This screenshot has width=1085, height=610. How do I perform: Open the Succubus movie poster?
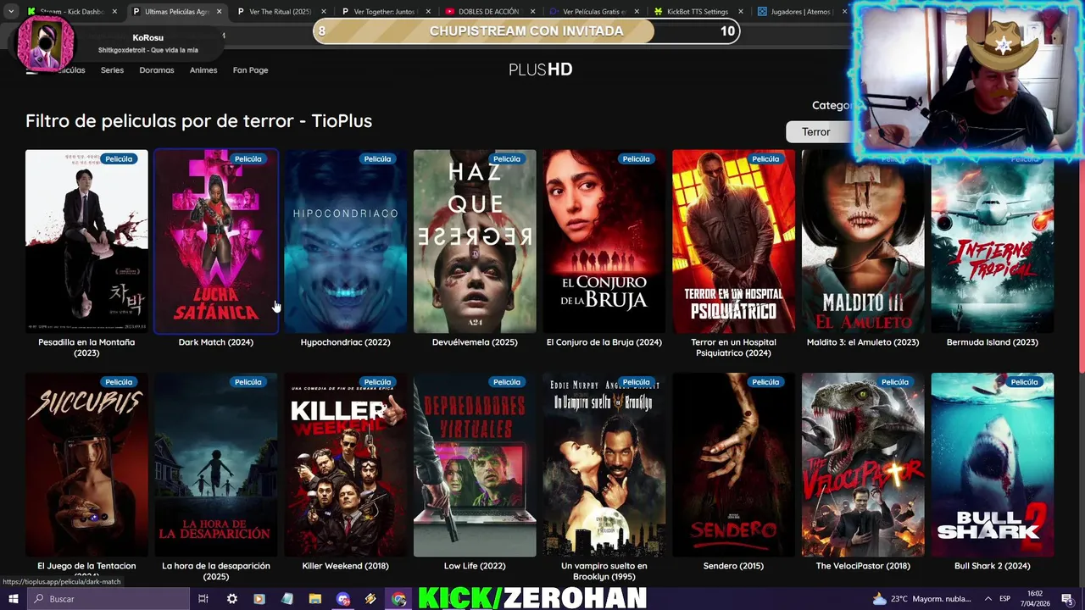(x=86, y=465)
